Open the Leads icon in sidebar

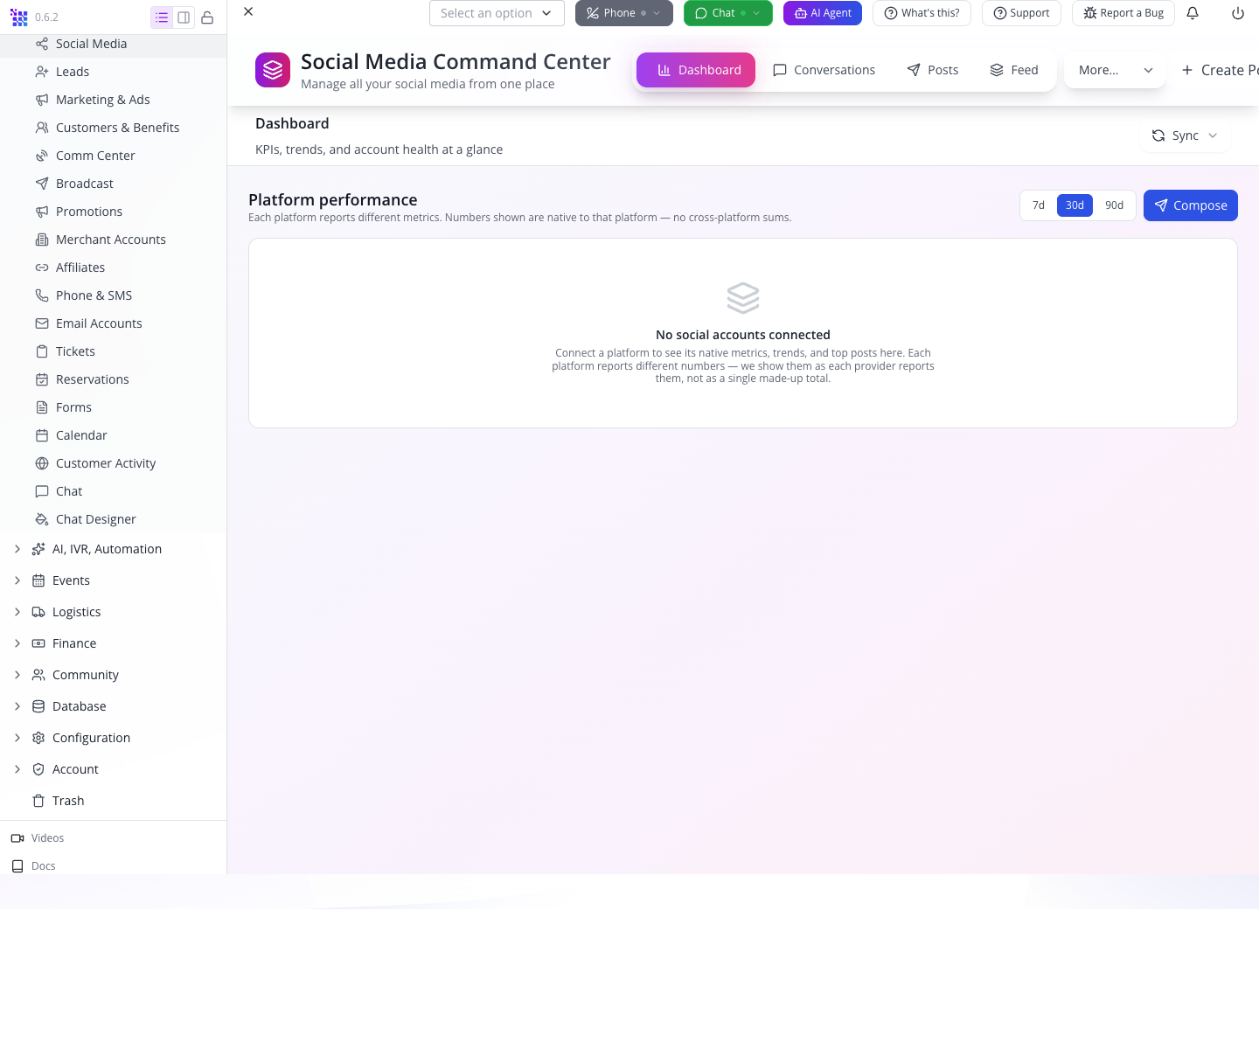pos(42,72)
